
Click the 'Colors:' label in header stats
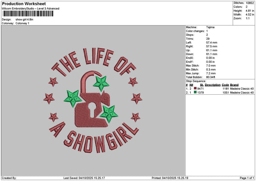pos(238,7)
